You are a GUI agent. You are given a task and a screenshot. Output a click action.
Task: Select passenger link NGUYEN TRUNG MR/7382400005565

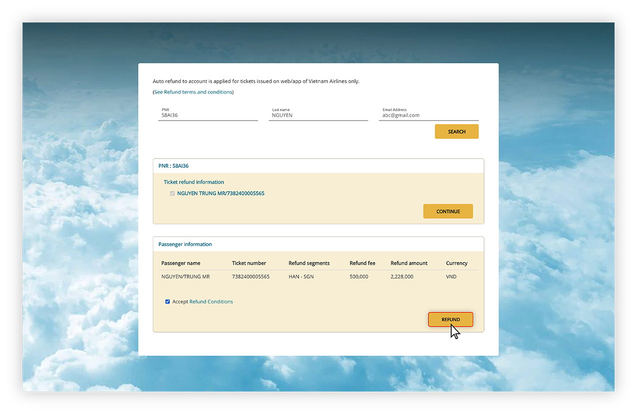click(x=221, y=193)
